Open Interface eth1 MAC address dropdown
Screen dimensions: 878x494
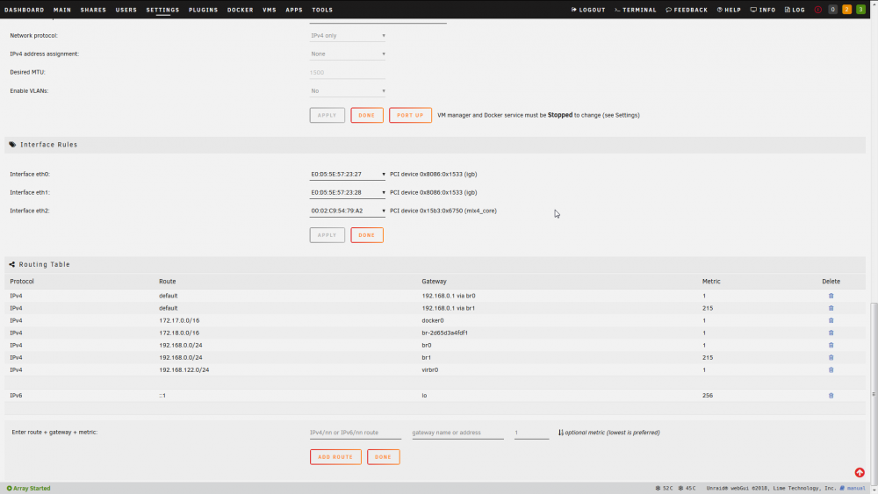347,192
